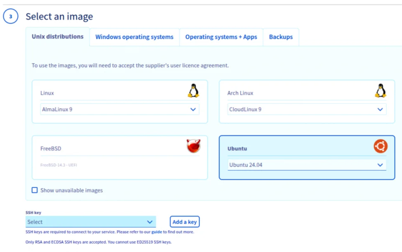
Task: Click the FreeBSD red daemon logo
Action: (x=193, y=146)
